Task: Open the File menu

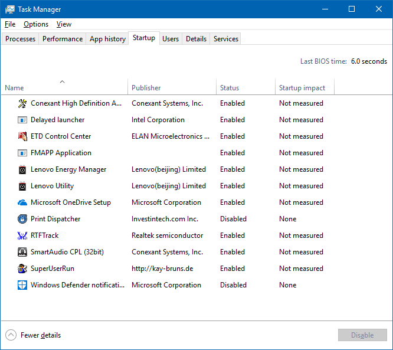Action: pyautogui.click(x=10, y=24)
